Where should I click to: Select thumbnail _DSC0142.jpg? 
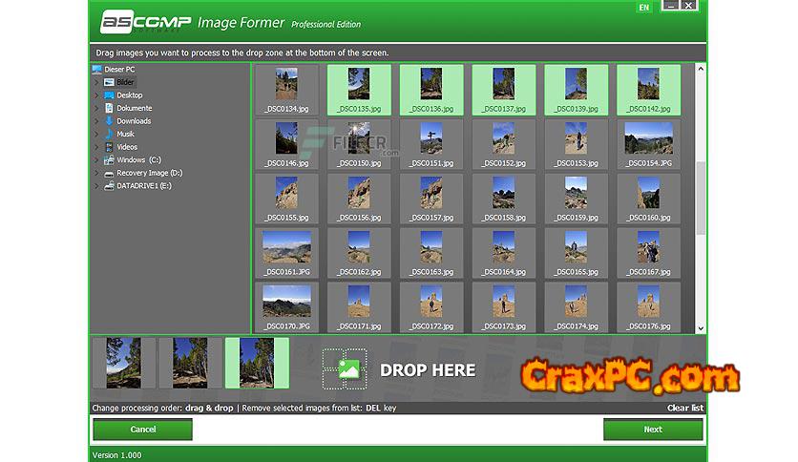[x=648, y=90]
